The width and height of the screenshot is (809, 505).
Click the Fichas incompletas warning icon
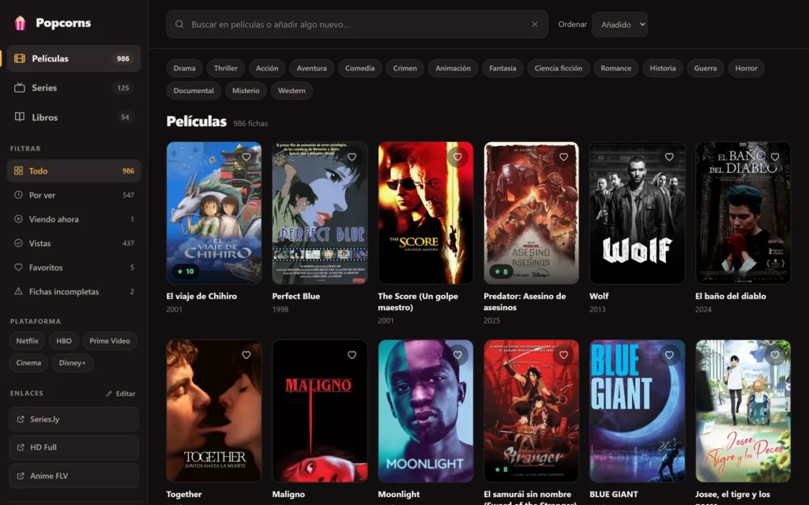[19, 291]
